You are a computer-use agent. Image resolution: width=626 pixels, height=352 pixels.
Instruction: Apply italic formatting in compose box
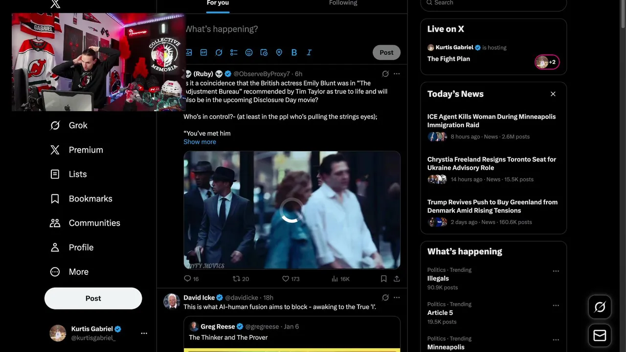coord(309,52)
